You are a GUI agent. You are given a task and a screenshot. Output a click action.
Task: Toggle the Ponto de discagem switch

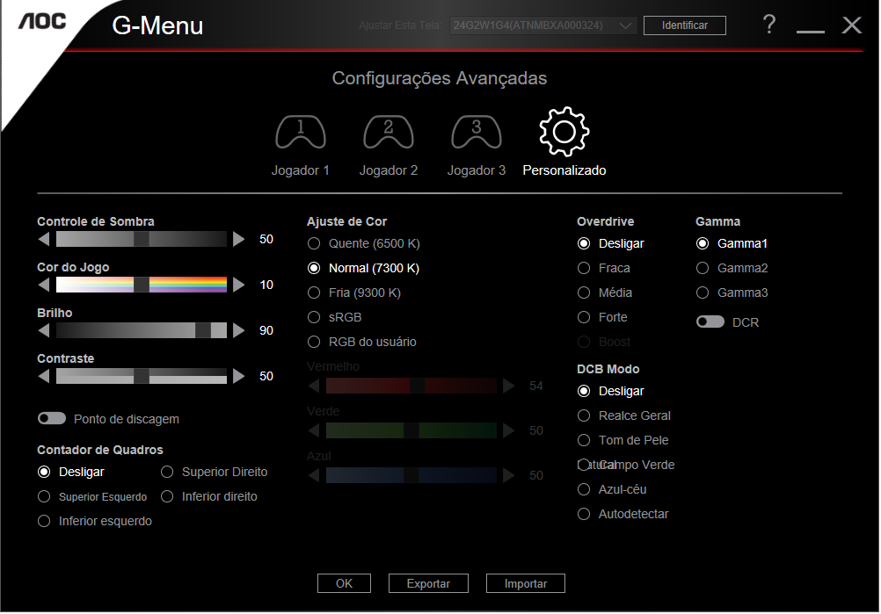pos(52,419)
